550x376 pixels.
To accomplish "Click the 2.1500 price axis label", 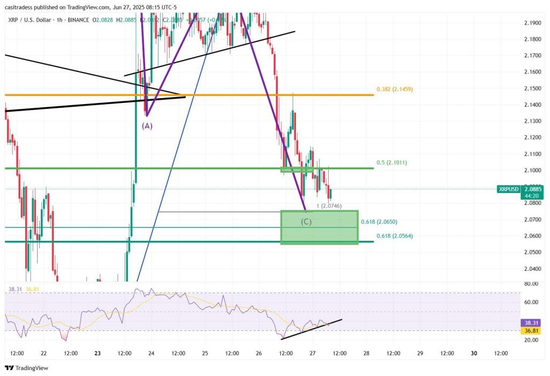I will click(532, 89).
